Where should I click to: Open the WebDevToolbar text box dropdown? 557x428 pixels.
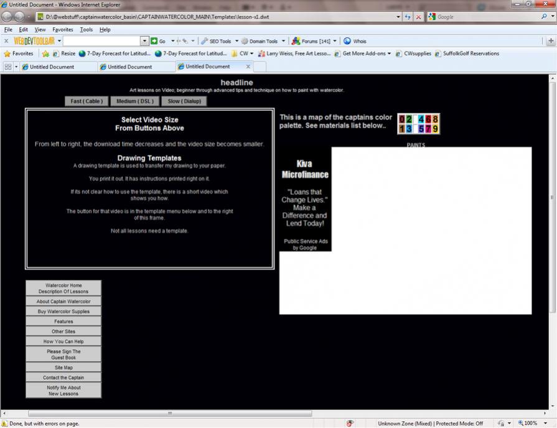[x=144, y=41]
